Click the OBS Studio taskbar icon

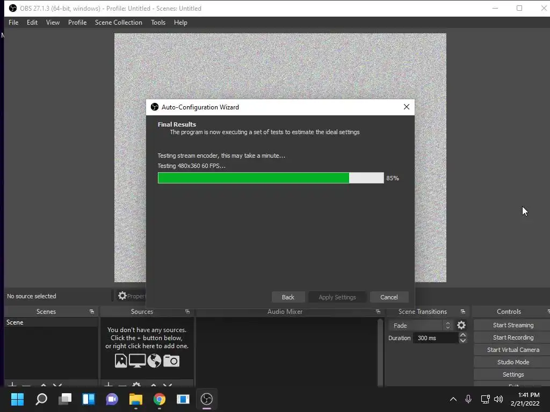point(207,399)
